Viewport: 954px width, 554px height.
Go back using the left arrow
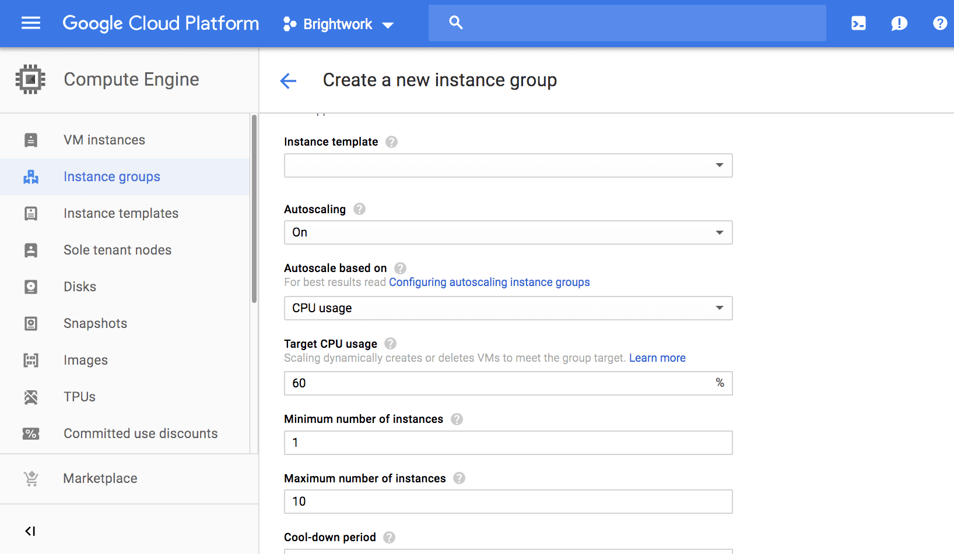pyautogui.click(x=288, y=80)
